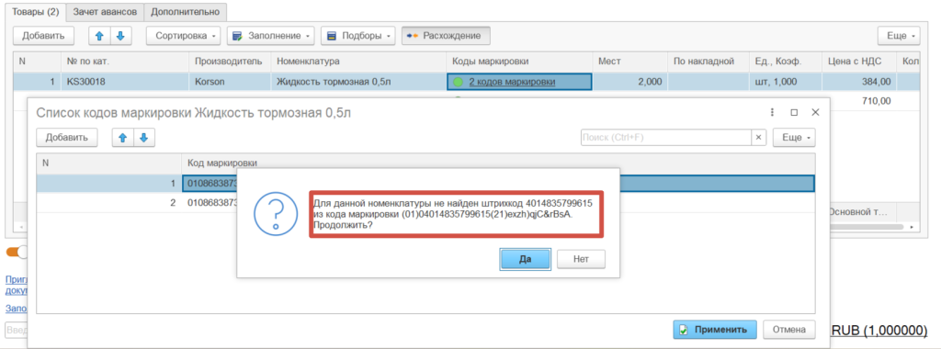Screen dimensions: 941x349
Task: Open the Подборы dropdown
Action: 357,36
